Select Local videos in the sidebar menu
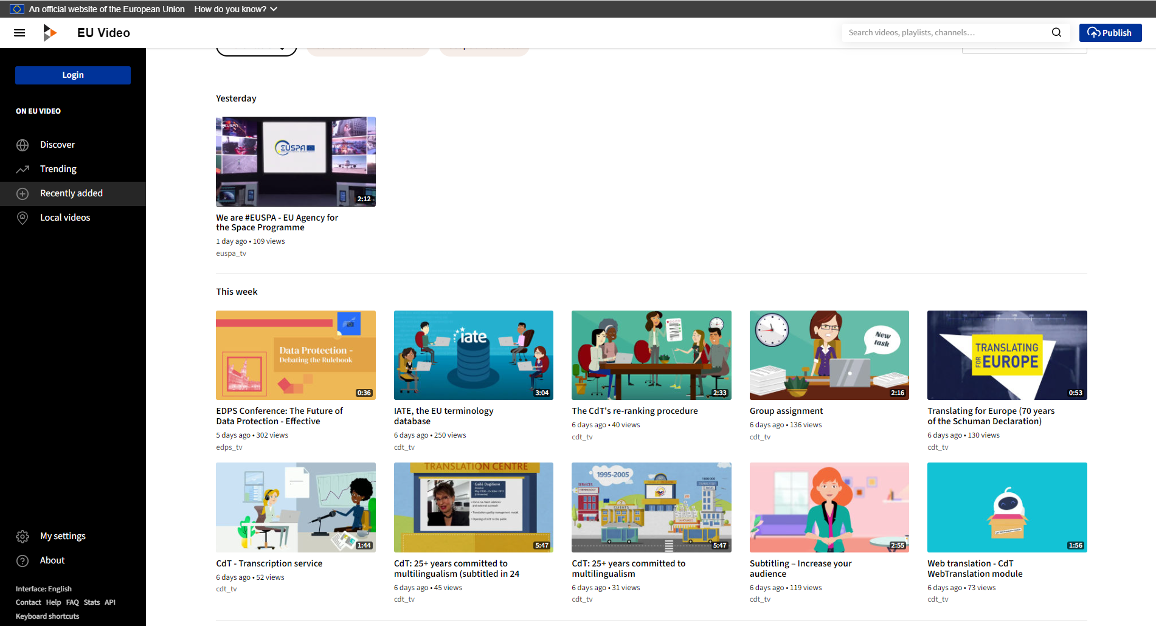Screen dimensions: 1156x626 [x=64, y=218]
